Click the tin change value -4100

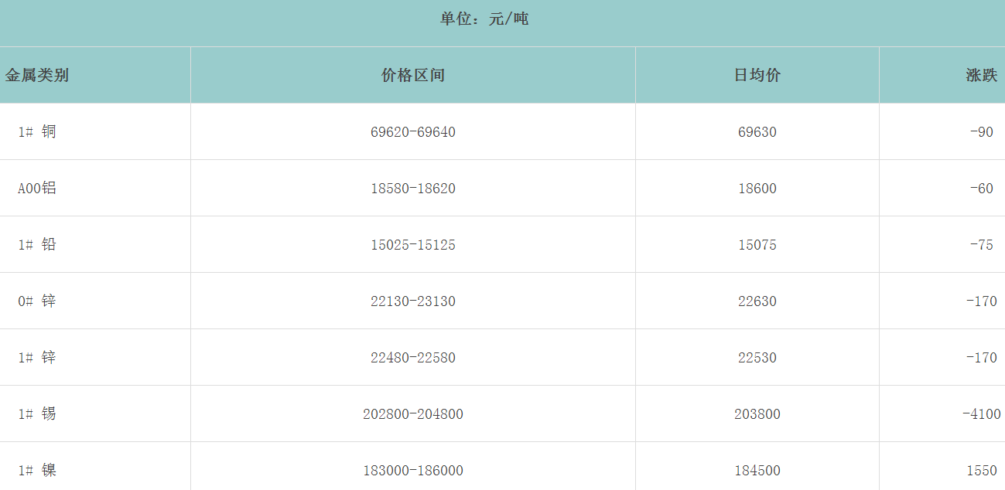(x=976, y=413)
